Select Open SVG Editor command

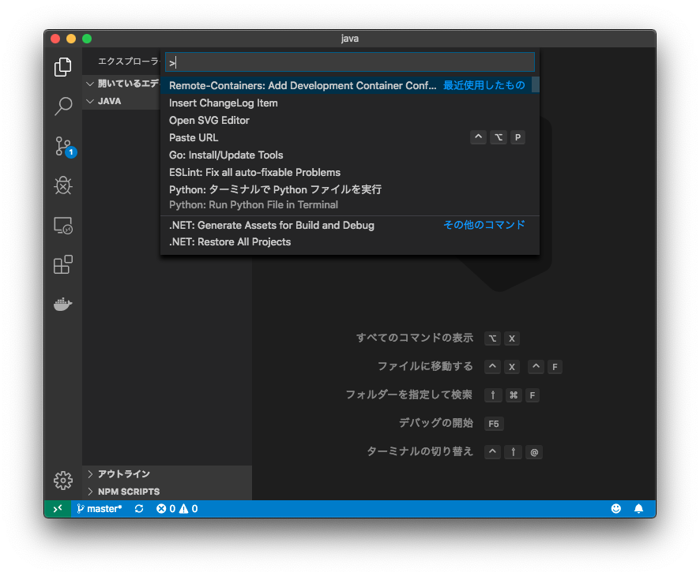[349, 121]
